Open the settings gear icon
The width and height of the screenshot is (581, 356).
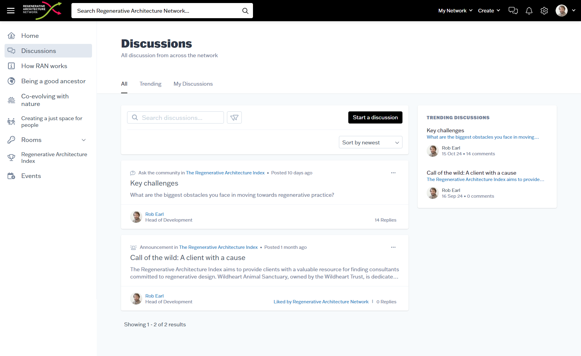coord(544,11)
